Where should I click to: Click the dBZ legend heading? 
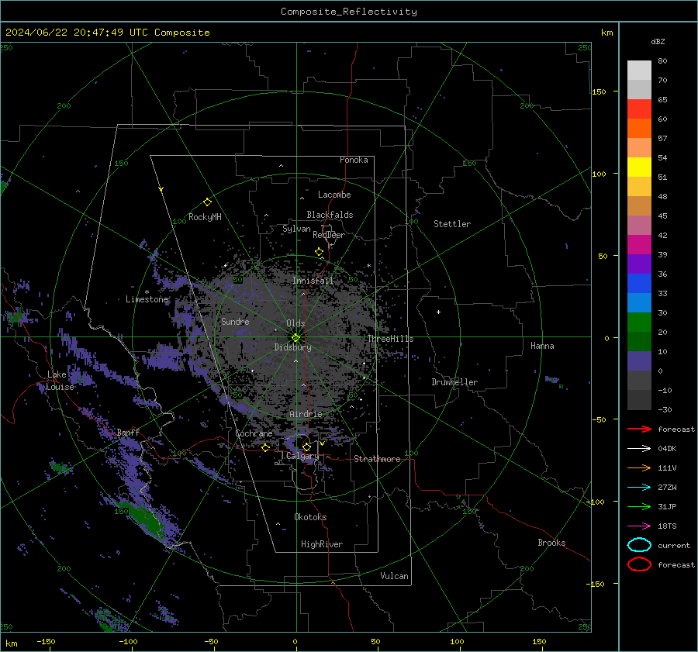pyautogui.click(x=658, y=41)
